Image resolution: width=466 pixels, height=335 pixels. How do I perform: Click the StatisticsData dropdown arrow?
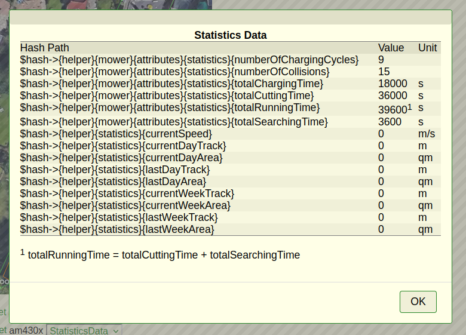tap(116, 331)
